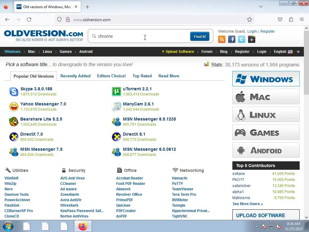
Task: Click the MSN Messenger 8.0.0812 icon
Action: click(x=116, y=152)
